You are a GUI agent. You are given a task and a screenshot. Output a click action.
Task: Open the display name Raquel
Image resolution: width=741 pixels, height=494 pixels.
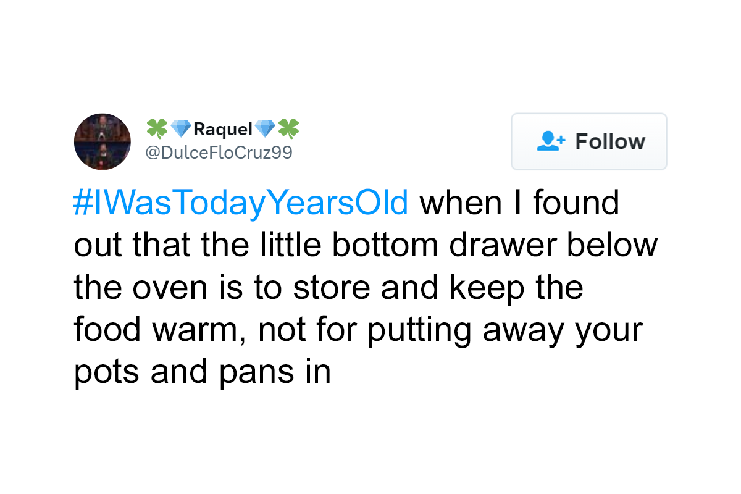222,128
